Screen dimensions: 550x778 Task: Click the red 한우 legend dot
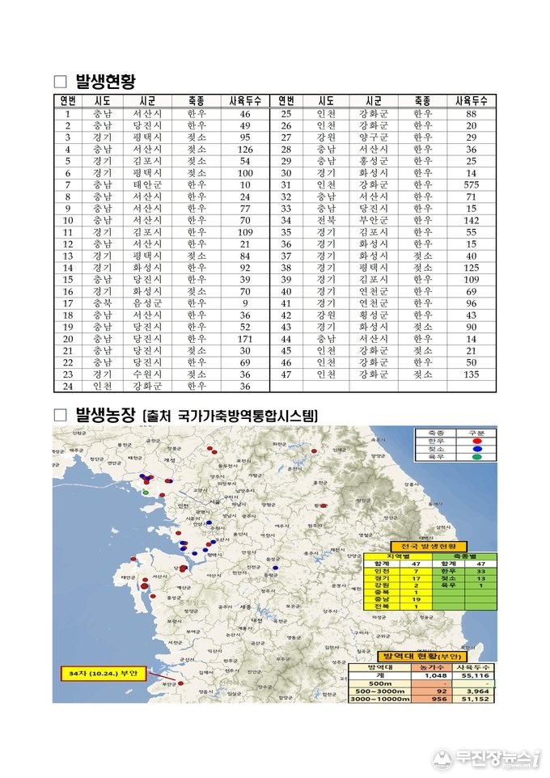477,441
